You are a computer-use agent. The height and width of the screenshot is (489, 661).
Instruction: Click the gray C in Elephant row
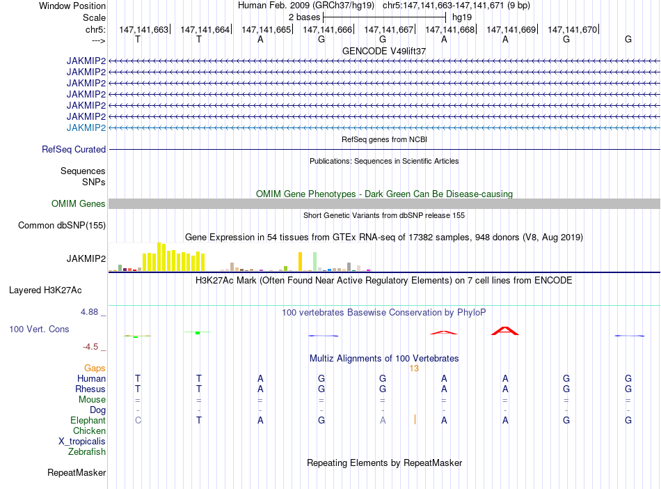point(138,421)
